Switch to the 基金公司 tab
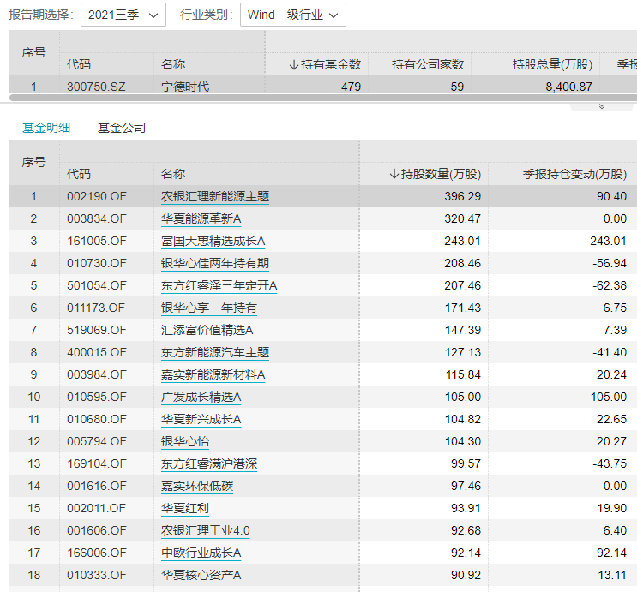The width and height of the screenshot is (637, 592). pos(122,128)
